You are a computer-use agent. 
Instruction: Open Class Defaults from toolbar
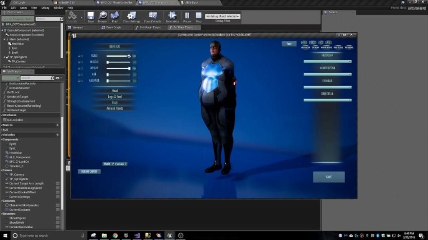153,17
